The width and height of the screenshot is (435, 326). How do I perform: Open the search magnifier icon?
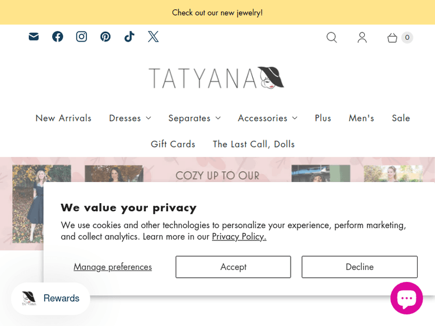tap(332, 38)
